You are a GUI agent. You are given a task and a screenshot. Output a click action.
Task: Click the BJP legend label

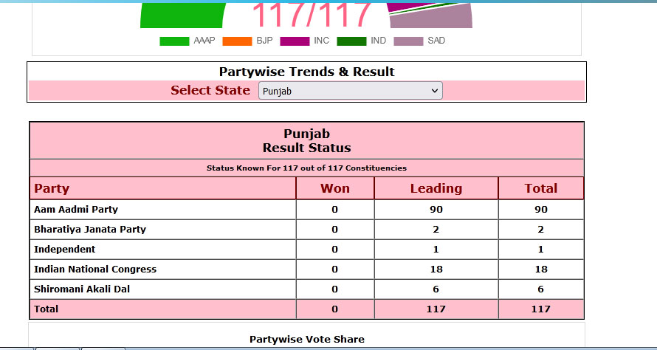pos(264,41)
